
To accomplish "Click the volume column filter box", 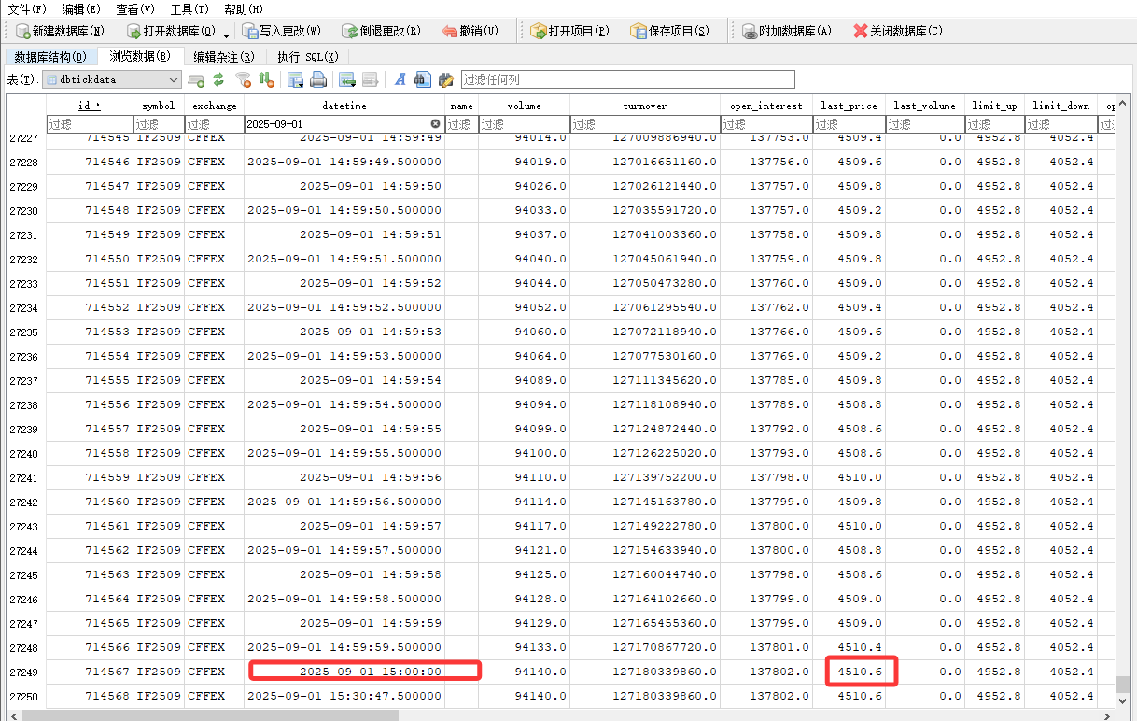I will [x=524, y=123].
